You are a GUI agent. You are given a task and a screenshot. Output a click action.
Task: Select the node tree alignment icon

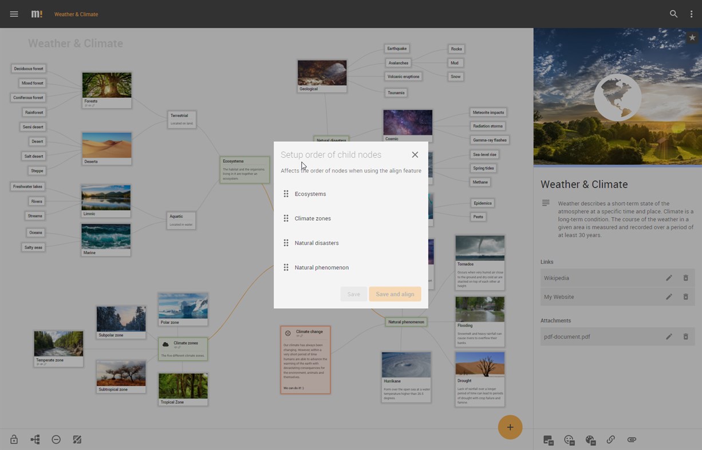click(x=35, y=439)
